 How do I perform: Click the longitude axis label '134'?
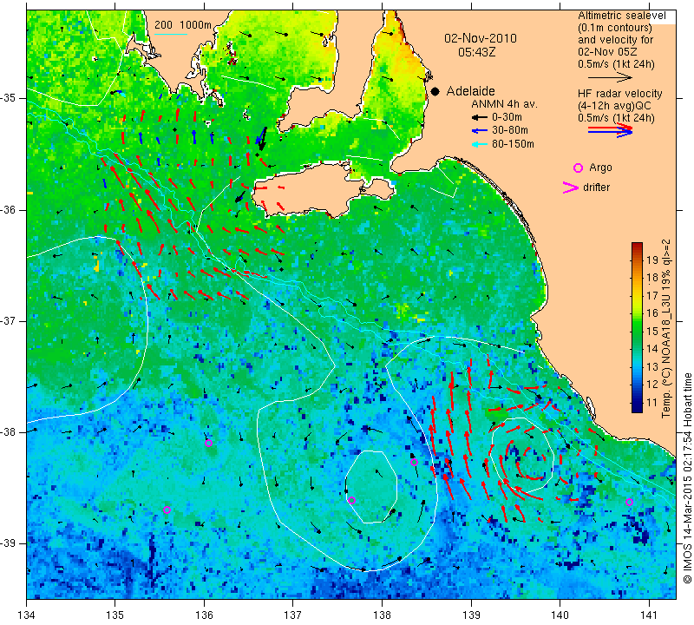point(27,615)
